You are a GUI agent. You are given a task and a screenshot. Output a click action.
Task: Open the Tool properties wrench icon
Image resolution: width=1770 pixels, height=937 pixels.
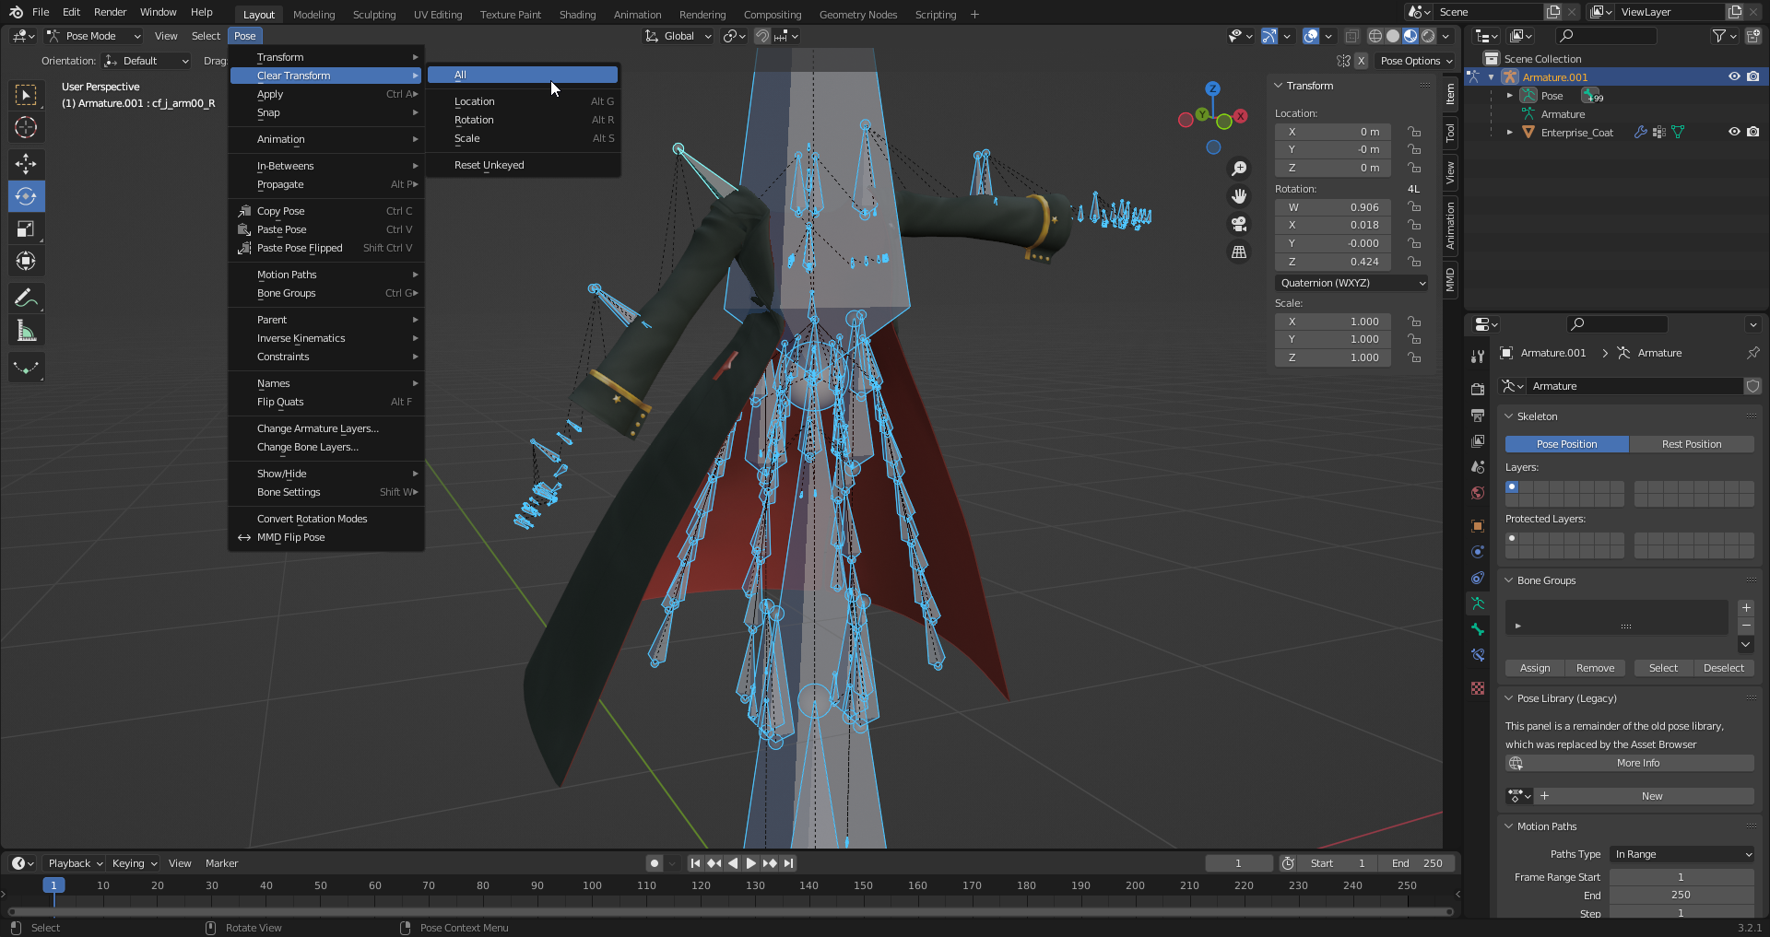[x=1478, y=357]
